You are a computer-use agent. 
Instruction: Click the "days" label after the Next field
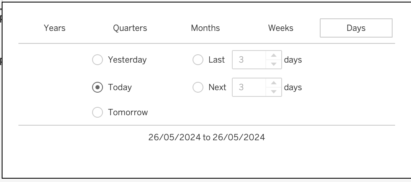click(293, 87)
